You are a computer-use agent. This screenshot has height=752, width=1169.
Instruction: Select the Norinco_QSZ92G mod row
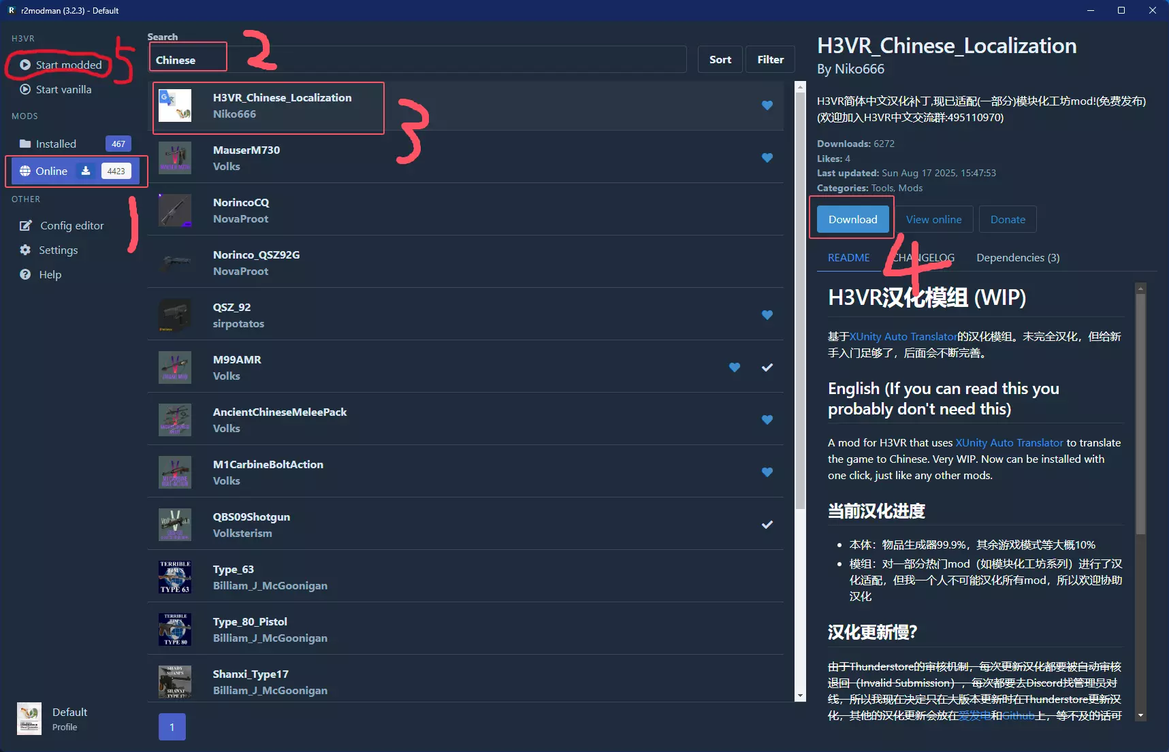coord(466,263)
